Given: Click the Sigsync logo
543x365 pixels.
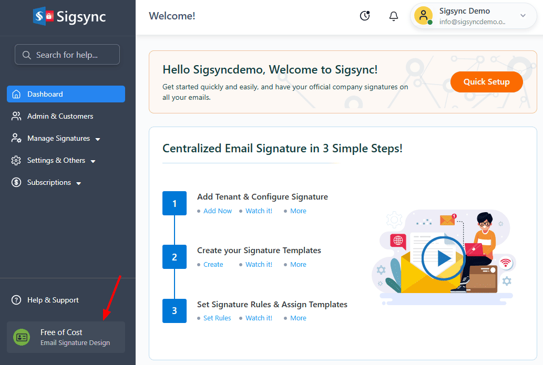Looking at the screenshot, I should pos(69,16).
